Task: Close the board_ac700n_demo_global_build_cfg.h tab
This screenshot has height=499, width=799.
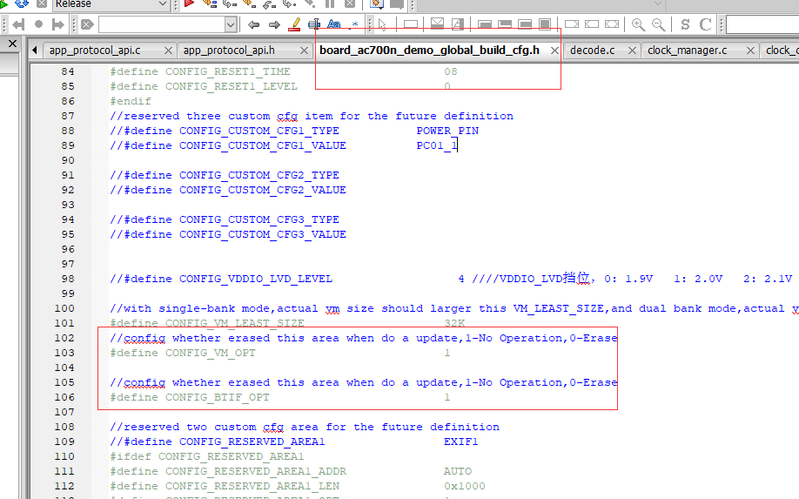Action: pyautogui.click(x=554, y=51)
